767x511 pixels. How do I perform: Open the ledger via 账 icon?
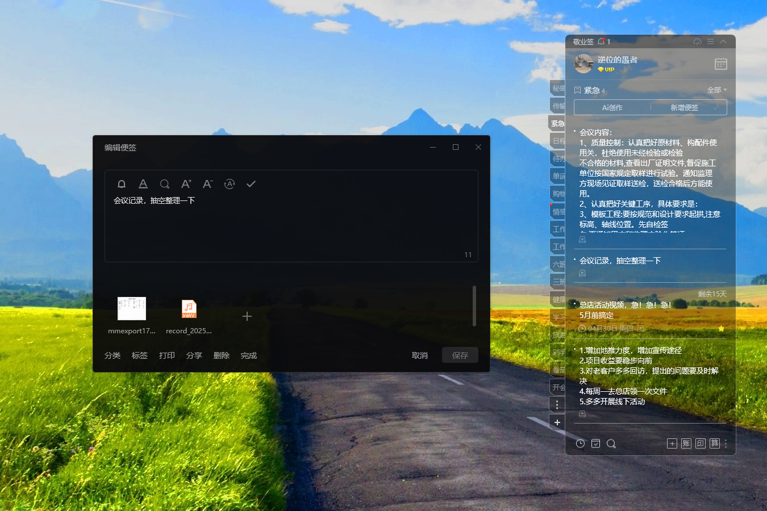686,443
